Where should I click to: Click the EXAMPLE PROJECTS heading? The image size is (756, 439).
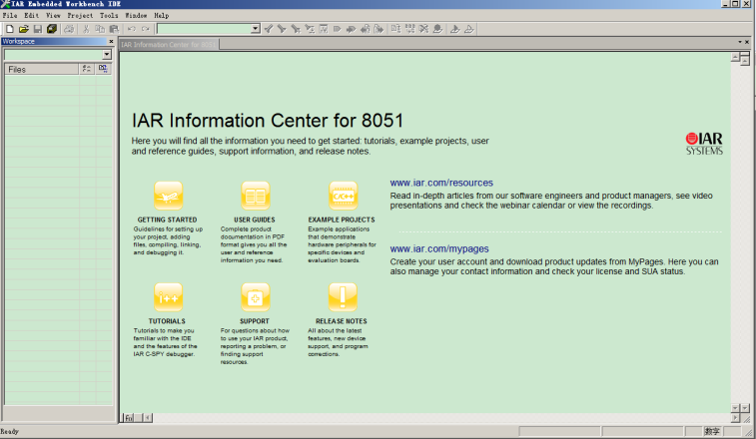342,219
